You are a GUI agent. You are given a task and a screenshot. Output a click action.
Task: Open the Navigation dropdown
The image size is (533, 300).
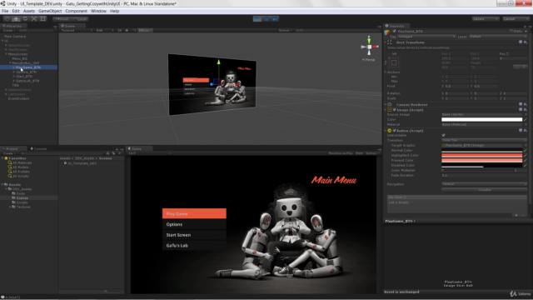(x=484, y=184)
